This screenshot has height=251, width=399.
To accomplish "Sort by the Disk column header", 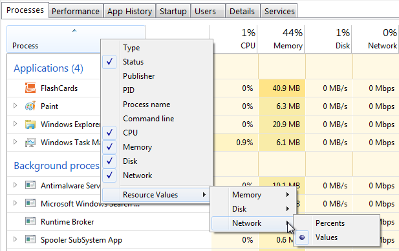I will (328, 39).
